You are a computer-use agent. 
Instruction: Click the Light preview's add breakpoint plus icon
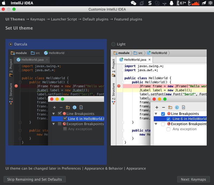157,107
